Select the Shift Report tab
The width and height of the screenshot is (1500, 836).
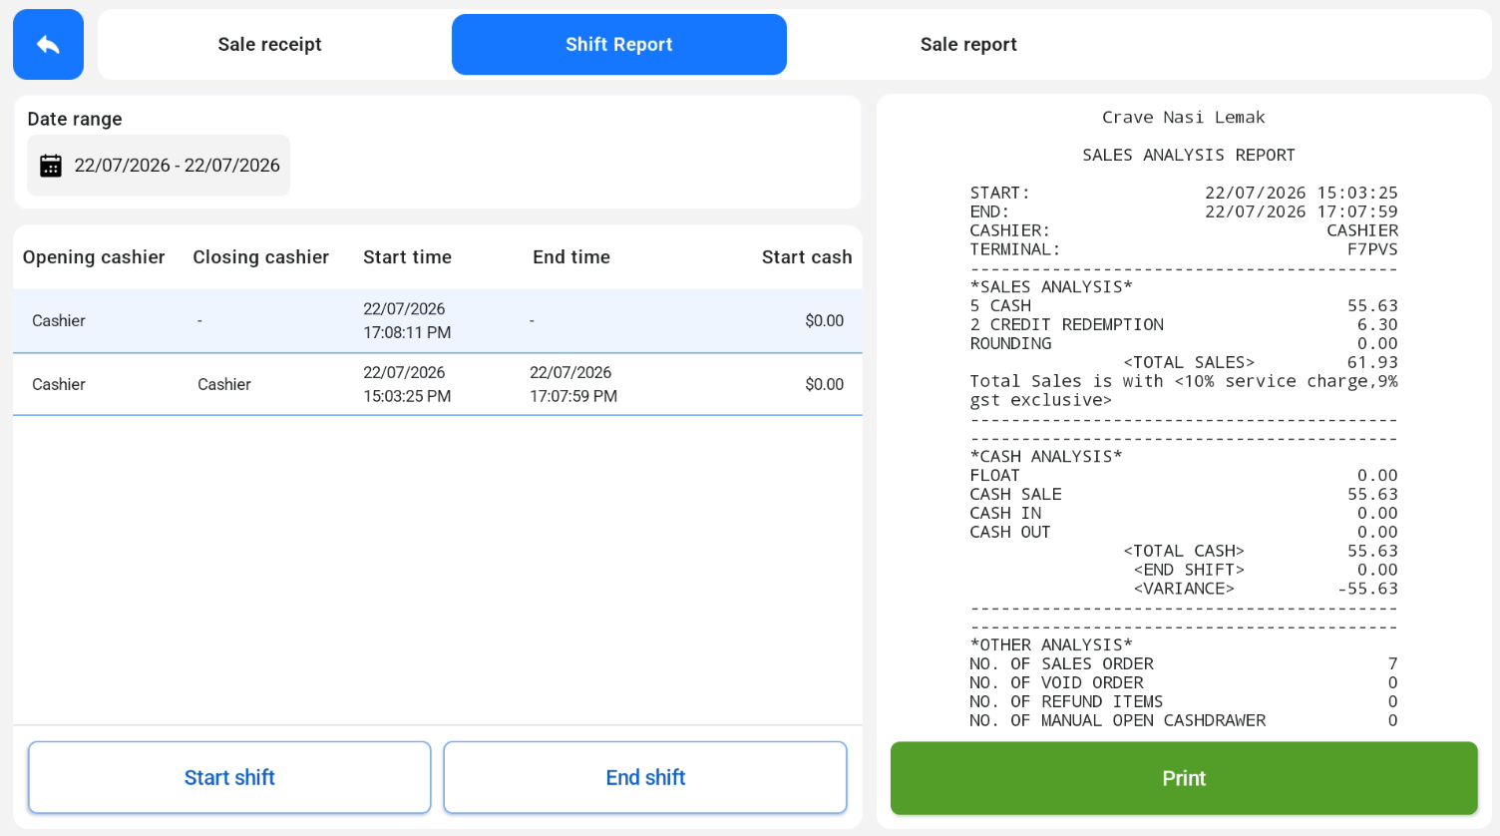(x=619, y=44)
